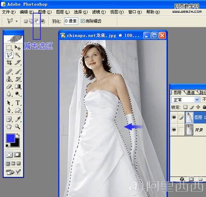Image resolution: width=206 pixels, height=197 pixels.
Task: Activate the Type tool
Action: [18, 103]
